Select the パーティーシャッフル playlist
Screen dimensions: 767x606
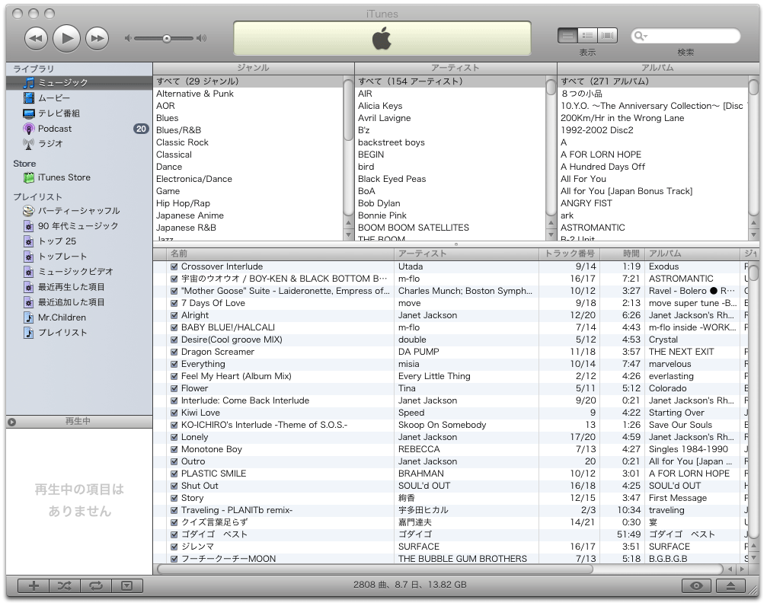click(79, 211)
